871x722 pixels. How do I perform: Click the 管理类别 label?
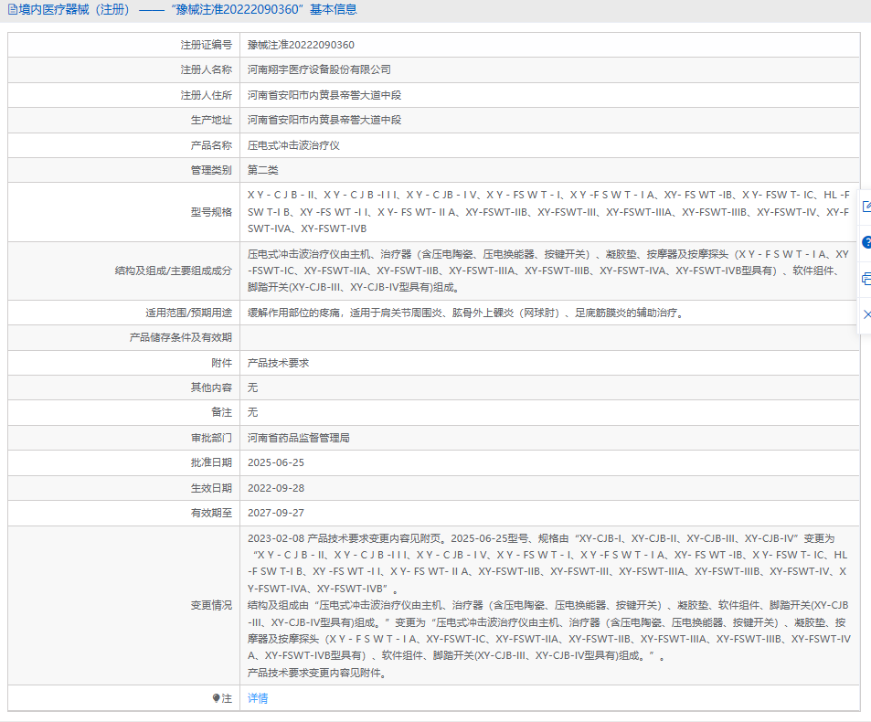(x=211, y=170)
